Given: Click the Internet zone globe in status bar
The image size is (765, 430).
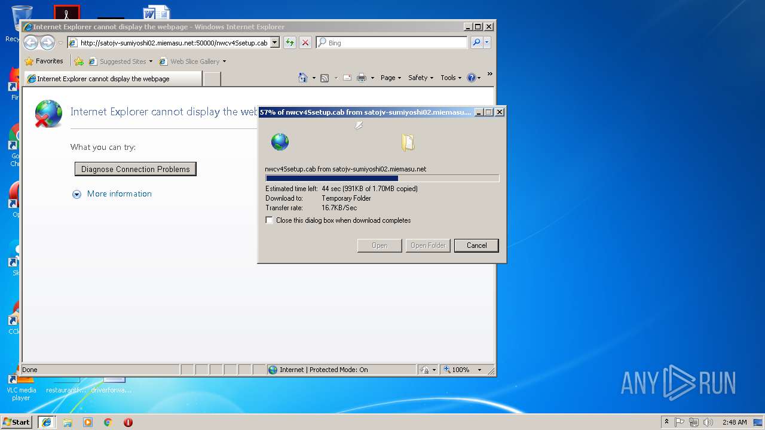Looking at the screenshot, I should [x=273, y=370].
